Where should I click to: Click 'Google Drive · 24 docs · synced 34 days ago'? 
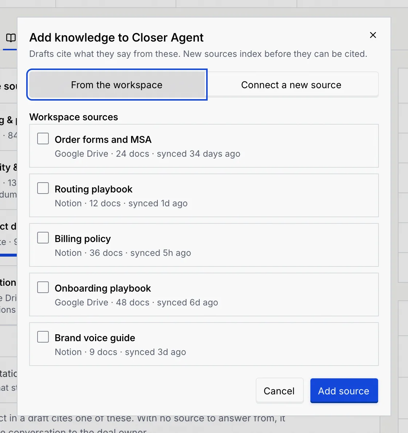pos(148,154)
